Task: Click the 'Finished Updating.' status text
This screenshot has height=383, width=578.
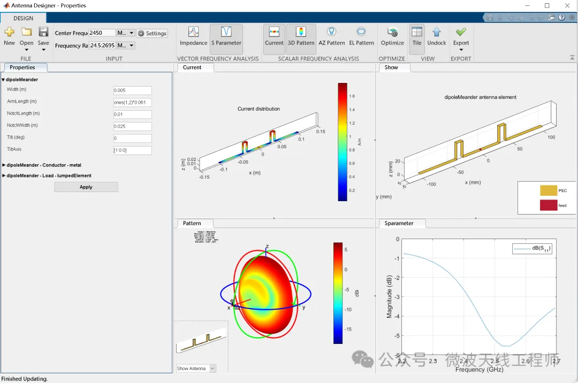Action: pyautogui.click(x=24, y=379)
